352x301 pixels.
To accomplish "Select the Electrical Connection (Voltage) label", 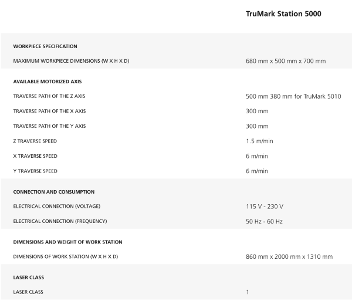I will click(58, 206).
